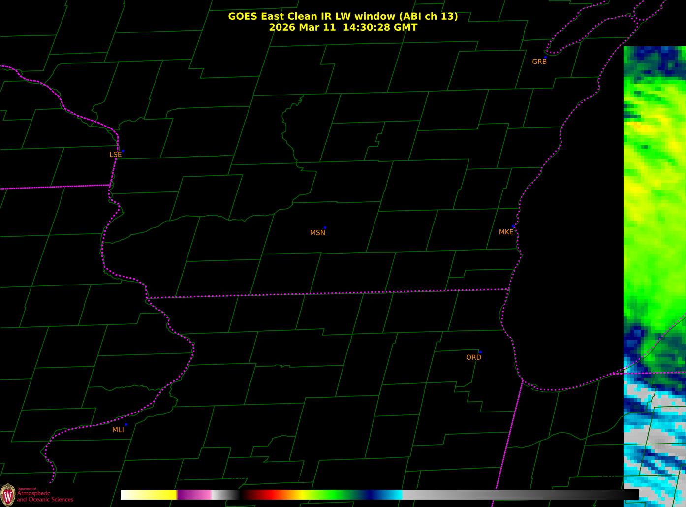Click the 2026 Mar 11 timestamp text
686x507 pixels.
343,27
